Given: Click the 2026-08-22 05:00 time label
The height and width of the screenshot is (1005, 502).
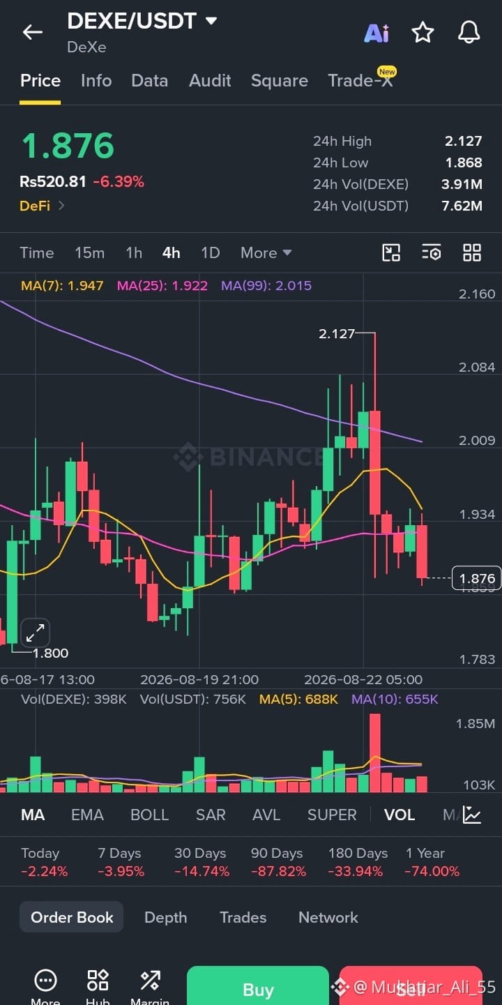Looking at the screenshot, I should click(363, 679).
